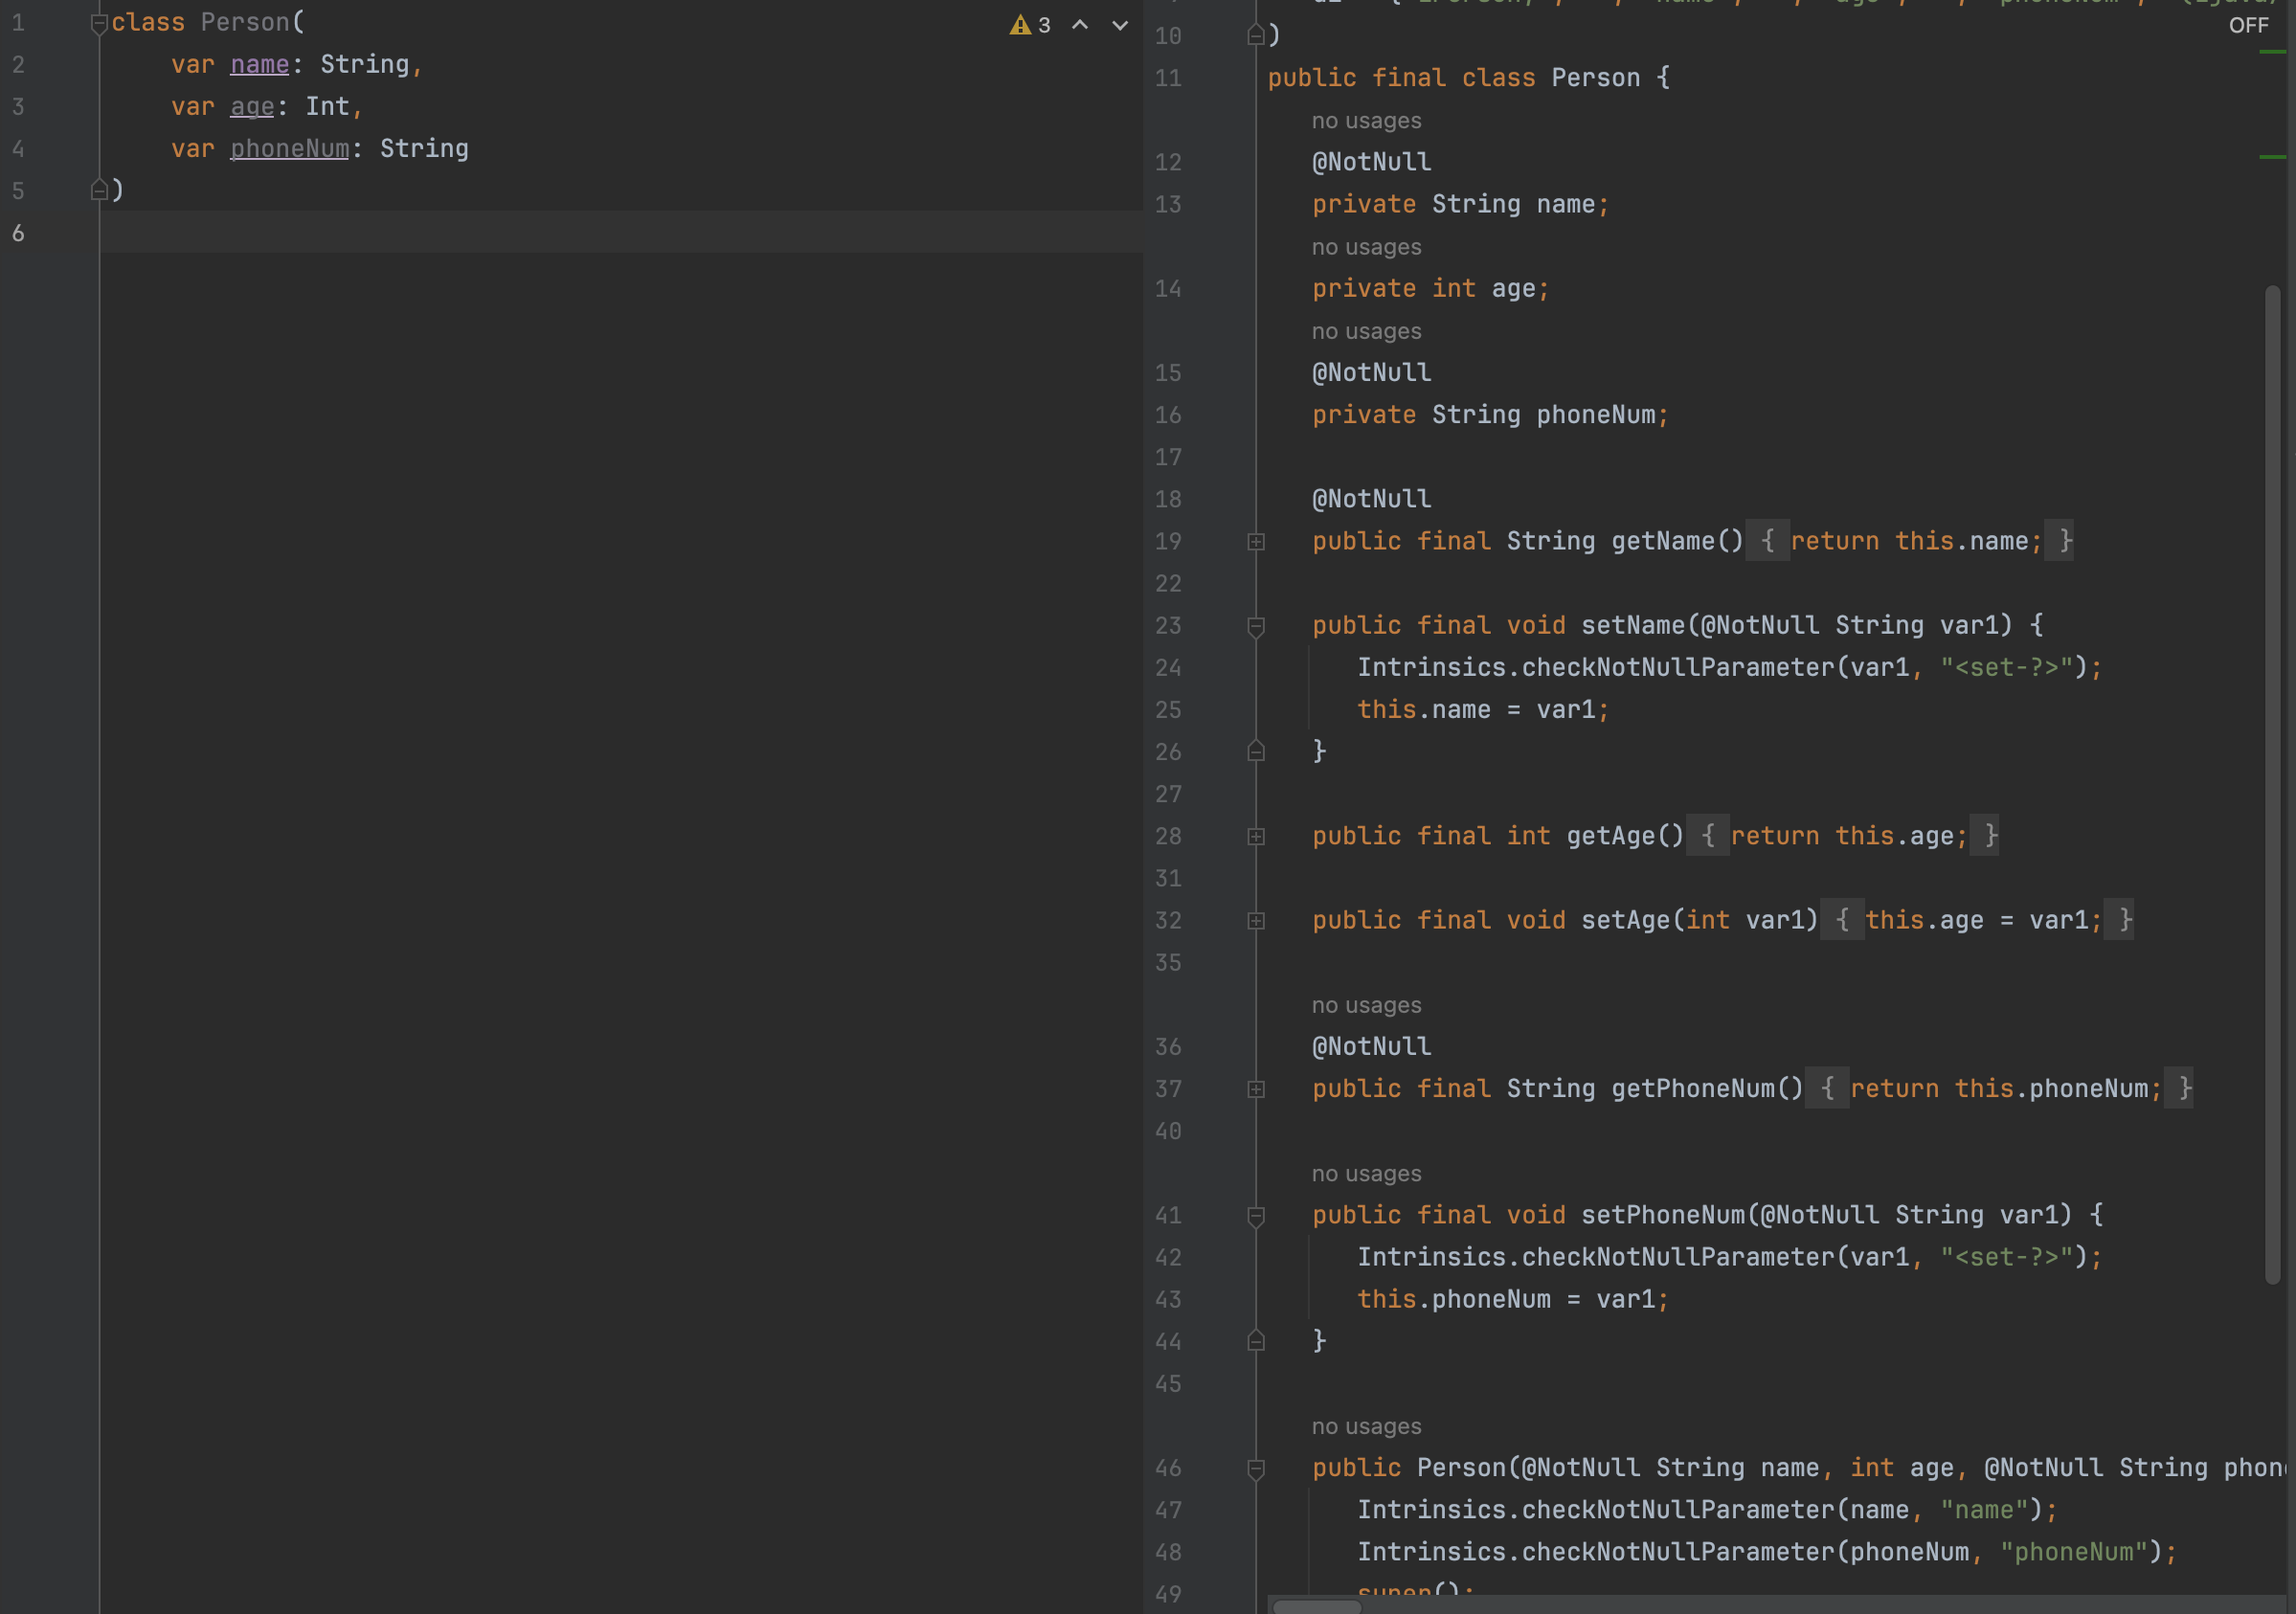Click 'private String name;' field declaration
The height and width of the screenshot is (1614, 2296).
1460,204
